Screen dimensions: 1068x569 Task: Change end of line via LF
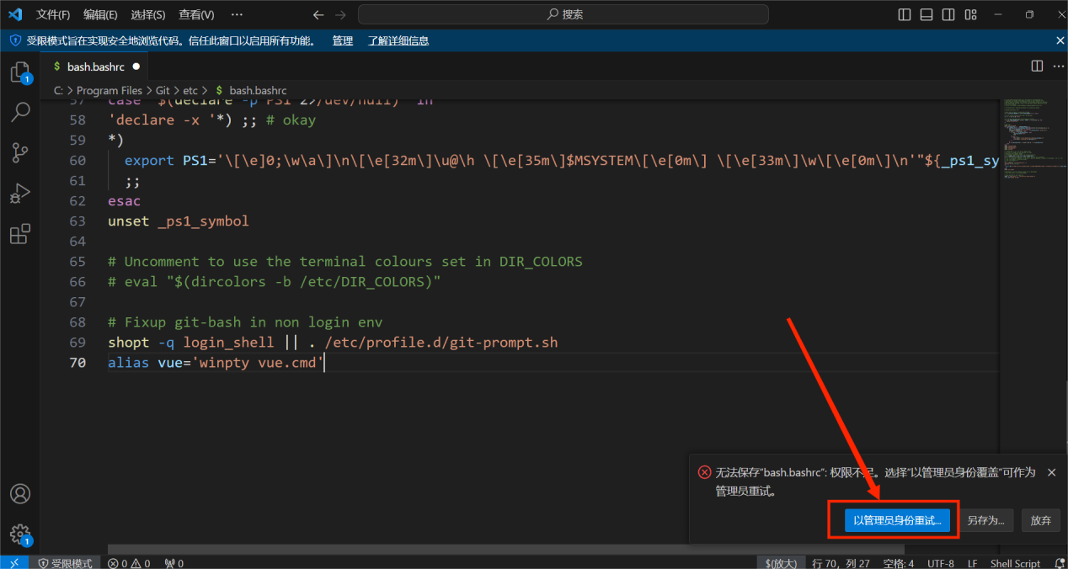click(972, 563)
